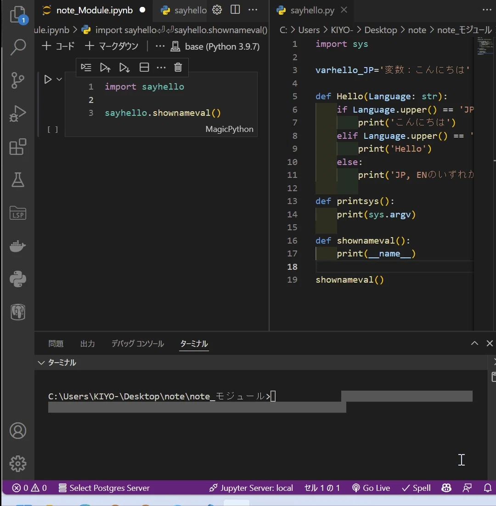Click print(__name__) on line 17
Image resolution: width=496 pixels, height=506 pixels.
pyautogui.click(x=376, y=254)
